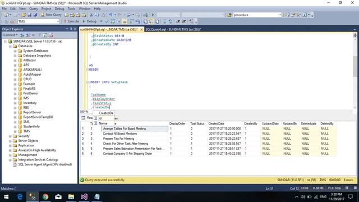The height and width of the screenshot is (202, 359).
Task: Click the volume icon in system tray
Action: click(x=303, y=197)
